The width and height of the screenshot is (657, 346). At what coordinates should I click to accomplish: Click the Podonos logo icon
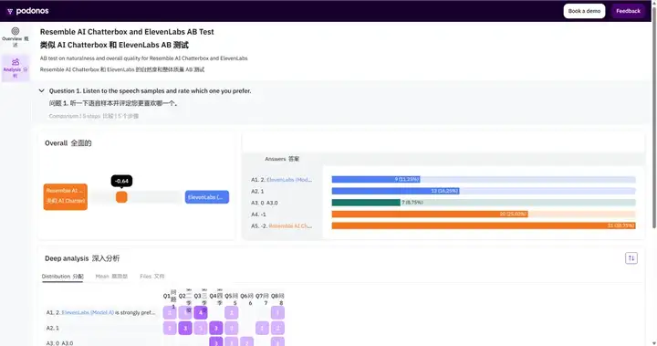(10, 11)
